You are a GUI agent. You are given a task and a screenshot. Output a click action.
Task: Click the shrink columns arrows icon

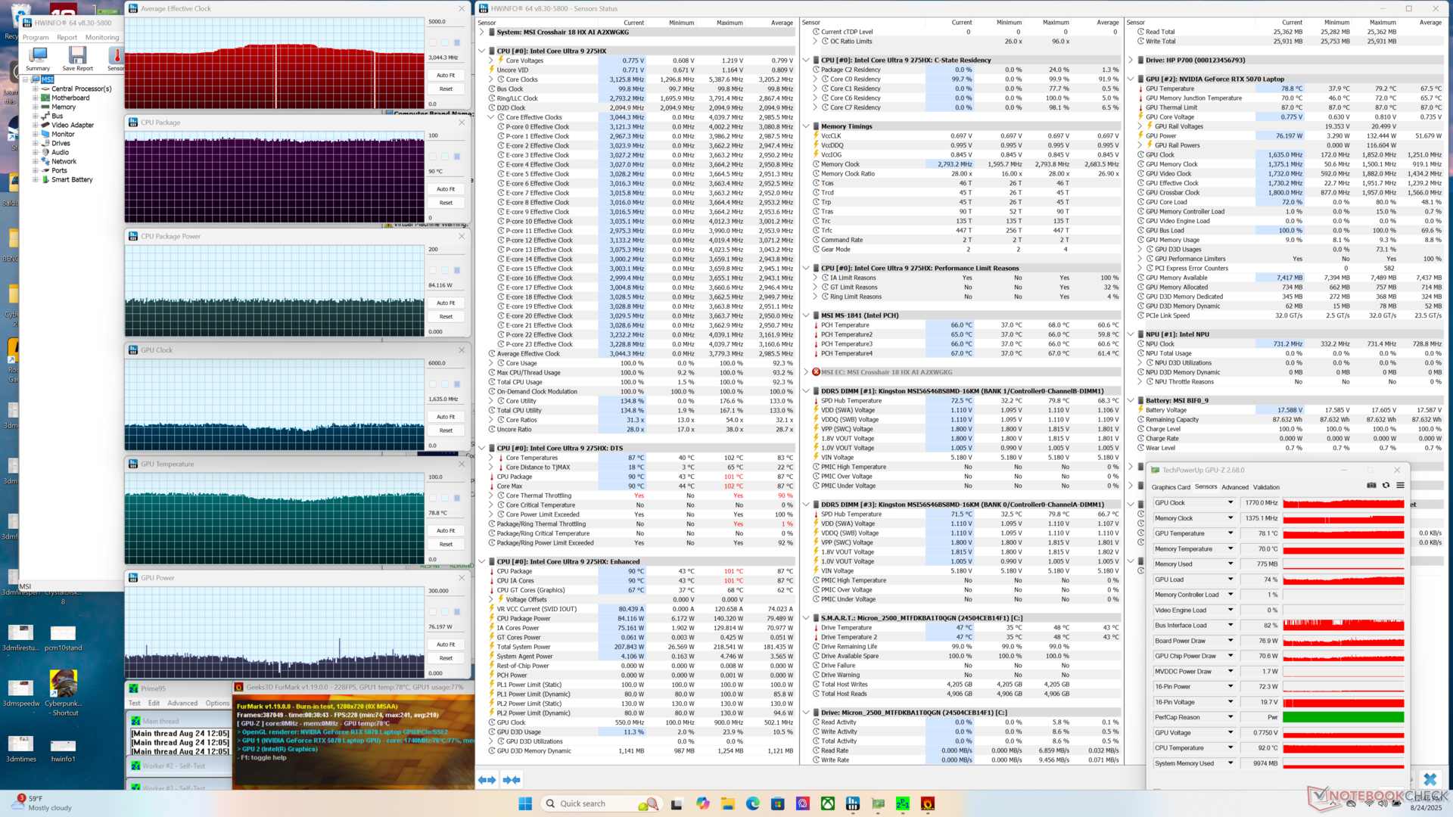[512, 779]
